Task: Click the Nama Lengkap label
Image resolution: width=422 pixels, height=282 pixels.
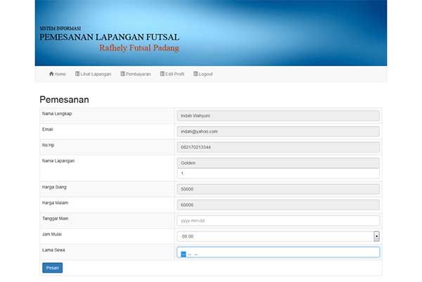Action: (57, 113)
